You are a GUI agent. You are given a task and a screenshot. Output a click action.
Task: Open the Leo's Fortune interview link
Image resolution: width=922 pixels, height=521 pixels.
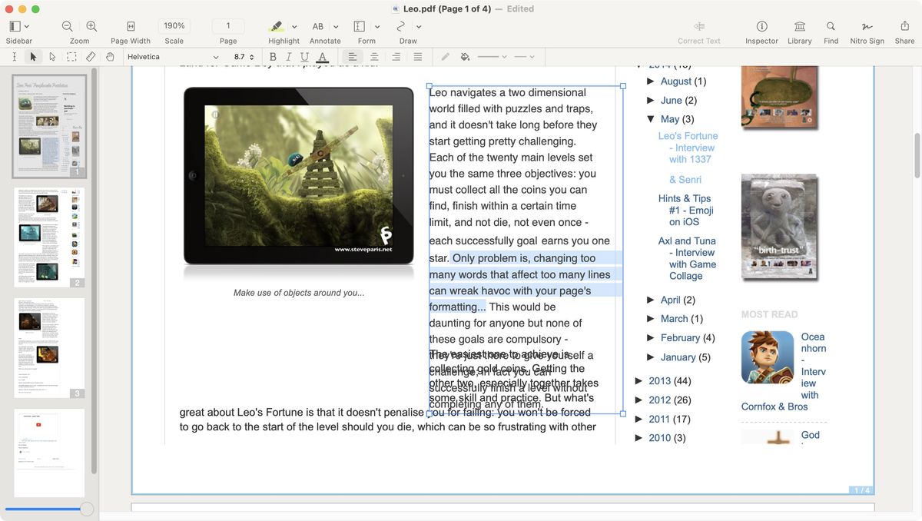(x=688, y=147)
